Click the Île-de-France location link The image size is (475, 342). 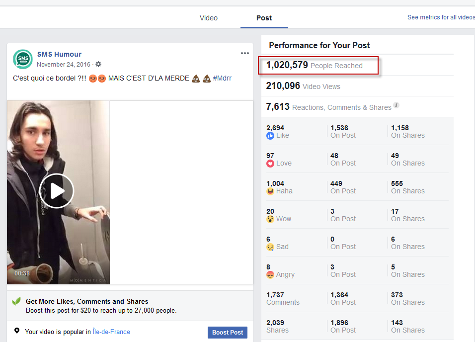111,332
